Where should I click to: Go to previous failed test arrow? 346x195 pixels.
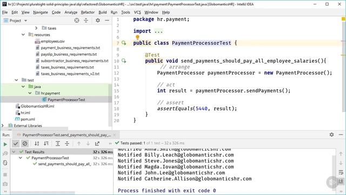(x=79, y=144)
